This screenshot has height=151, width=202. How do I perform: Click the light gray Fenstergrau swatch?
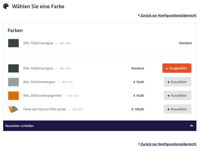(13, 82)
